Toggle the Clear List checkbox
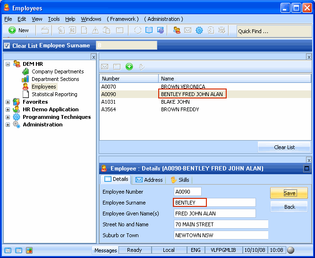The image size is (315, 258). tap(7, 46)
